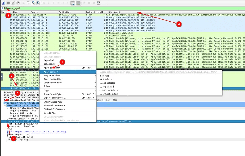Expand the Data (441 bytes) node
The width and height of the screenshot is (245, 156).
click(5, 140)
